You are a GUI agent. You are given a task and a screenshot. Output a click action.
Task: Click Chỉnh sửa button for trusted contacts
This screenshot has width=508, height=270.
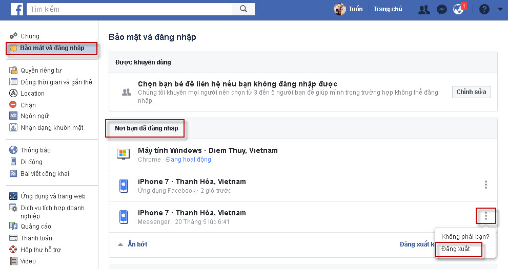(x=472, y=92)
